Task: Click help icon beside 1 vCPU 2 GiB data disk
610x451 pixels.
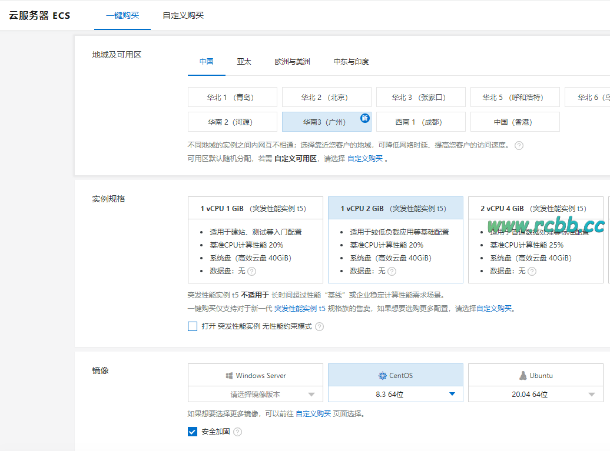Action: click(x=392, y=271)
